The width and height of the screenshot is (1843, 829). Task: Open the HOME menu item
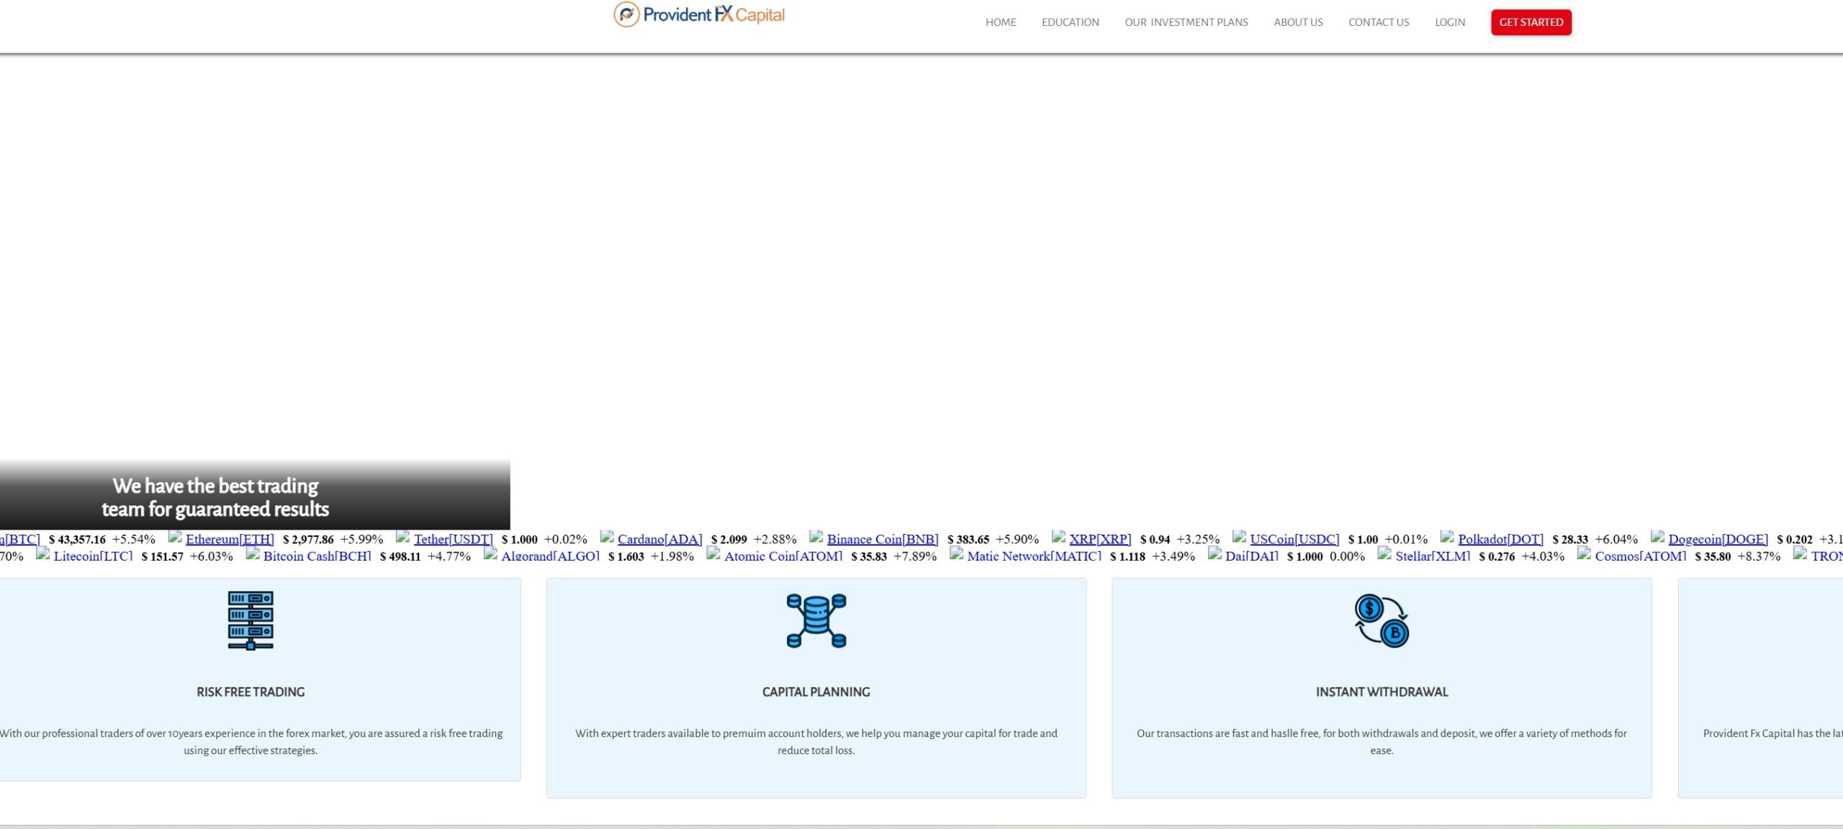click(1000, 22)
